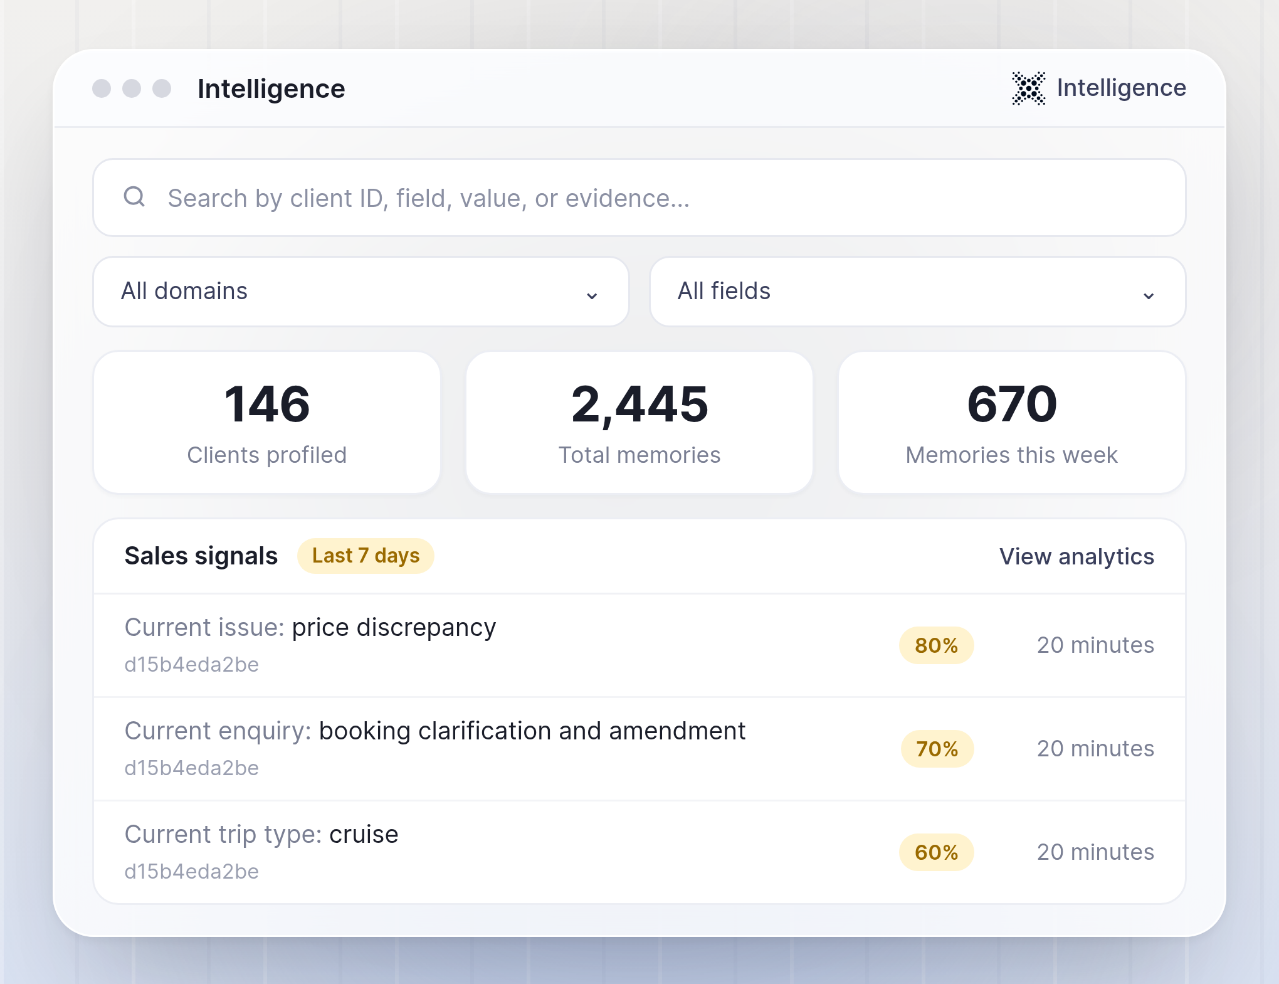Click the Intelligence brand label at right
Viewport: 1279px width, 984px height.
pyautogui.click(x=1121, y=88)
